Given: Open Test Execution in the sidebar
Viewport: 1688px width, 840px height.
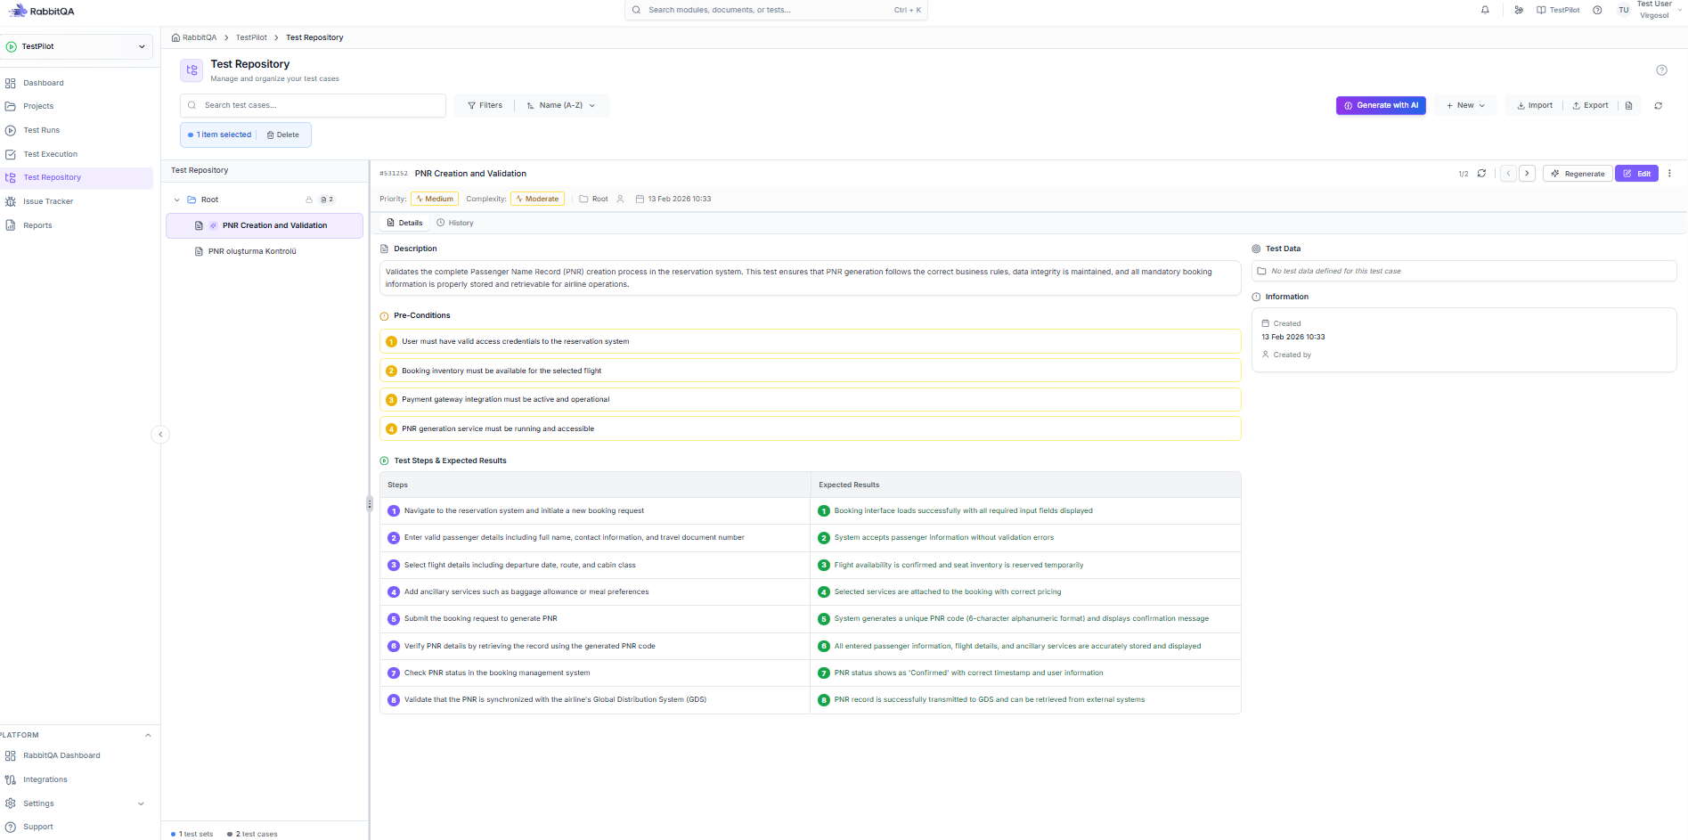Looking at the screenshot, I should (77, 154).
